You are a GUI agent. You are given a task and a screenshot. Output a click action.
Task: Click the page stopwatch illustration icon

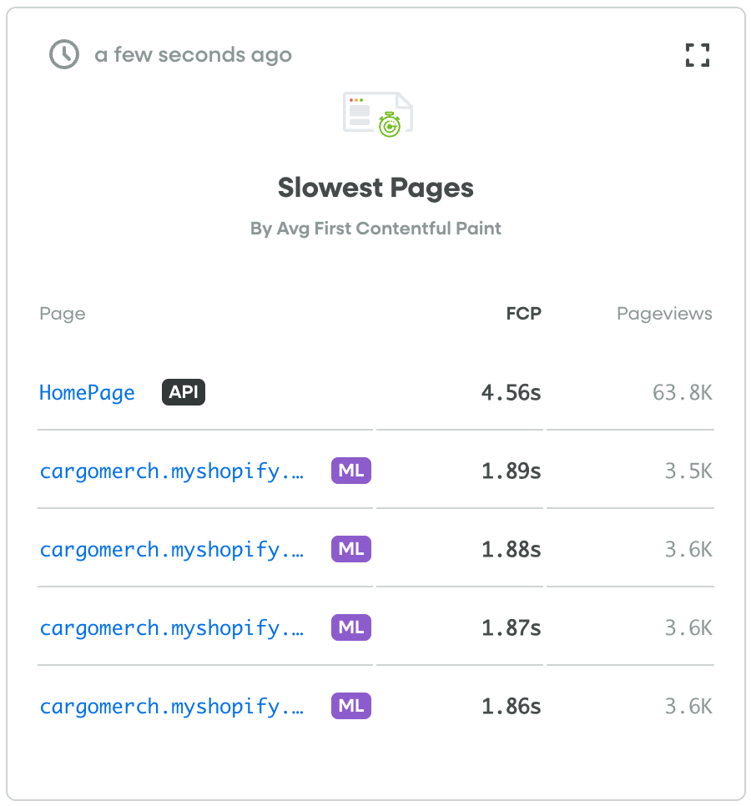point(378,114)
